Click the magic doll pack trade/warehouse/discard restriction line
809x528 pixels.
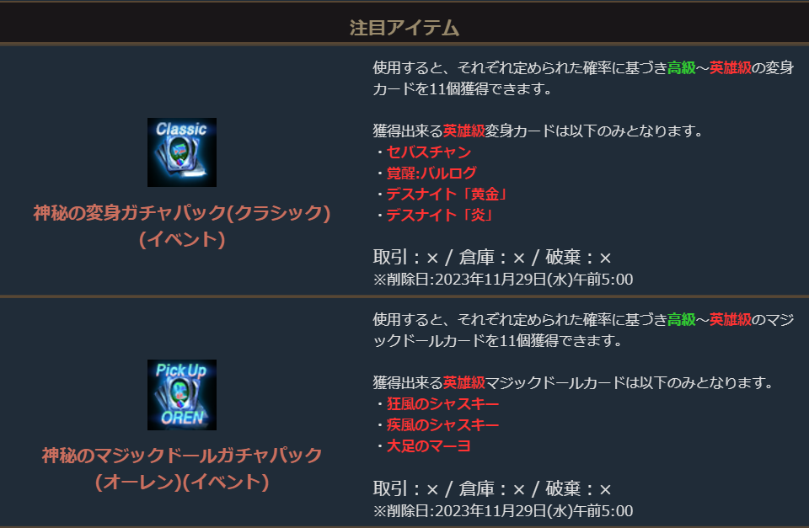tap(492, 488)
